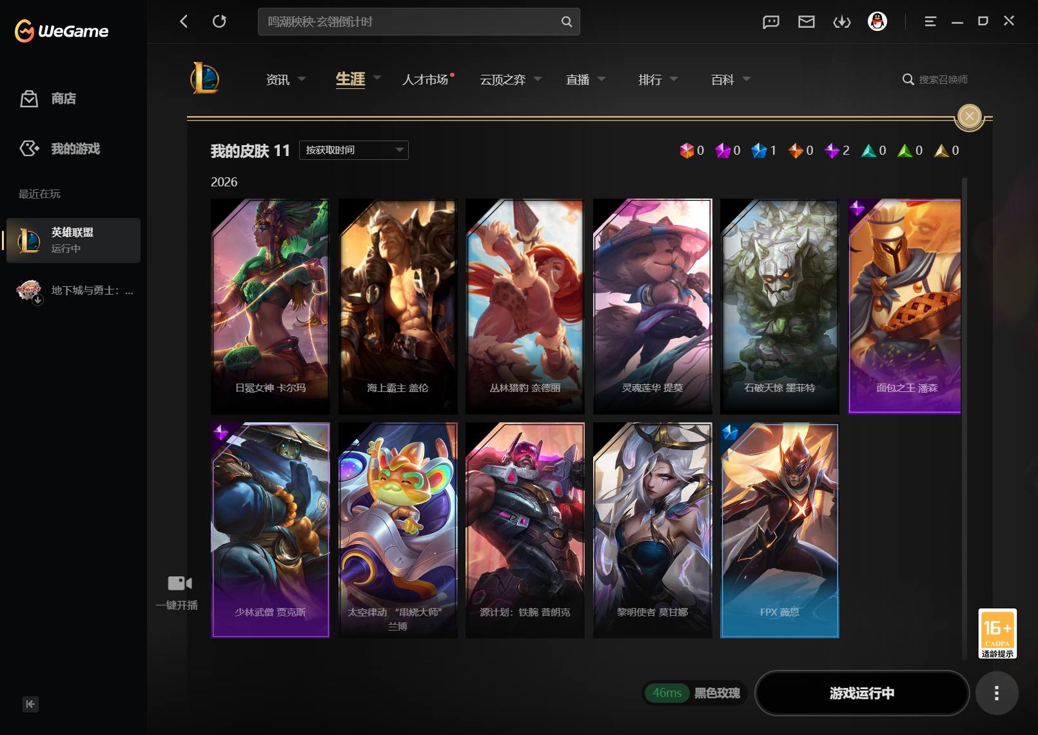Screen dimensions: 1038x735
Task: Open the mail inbox icon
Action: coord(807,22)
